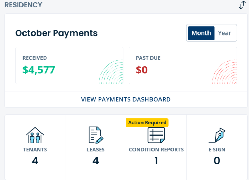249x180 pixels.
Task: Switch payments view to Year
Action: 224,33
